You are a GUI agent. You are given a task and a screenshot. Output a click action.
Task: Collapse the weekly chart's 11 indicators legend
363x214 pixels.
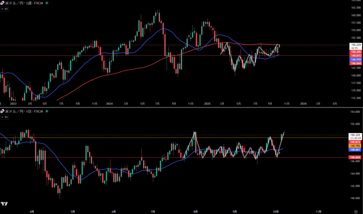coord(5,8)
